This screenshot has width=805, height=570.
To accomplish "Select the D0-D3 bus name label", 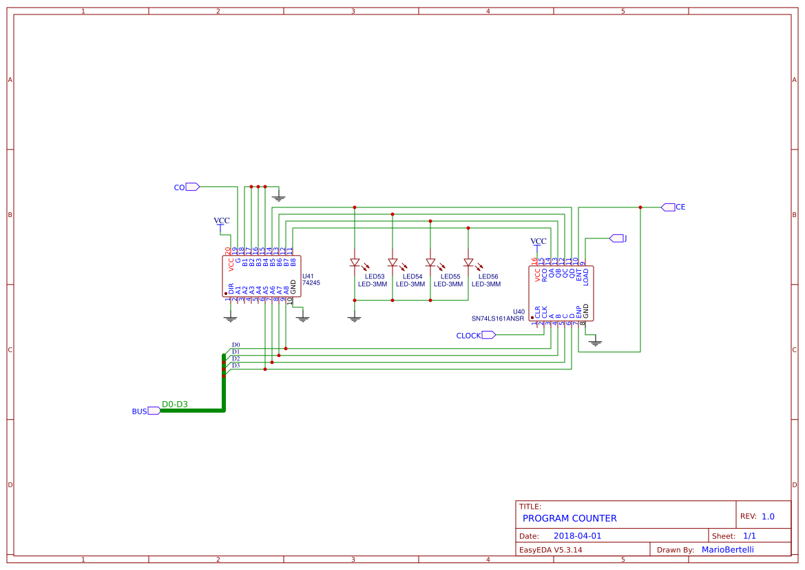I will pos(175,403).
